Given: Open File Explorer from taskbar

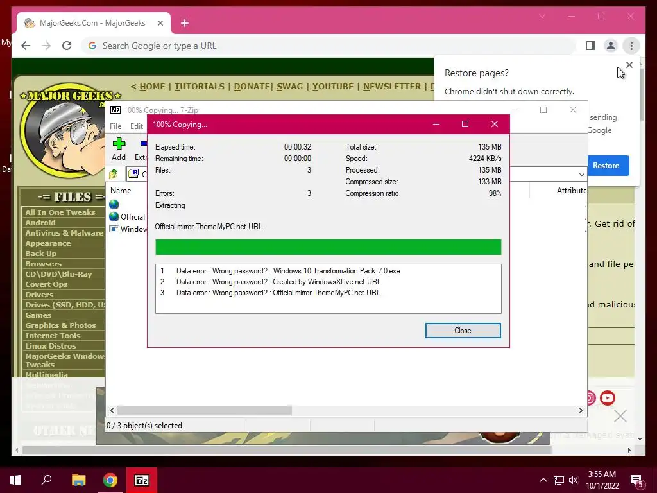Looking at the screenshot, I should [78, 480].
